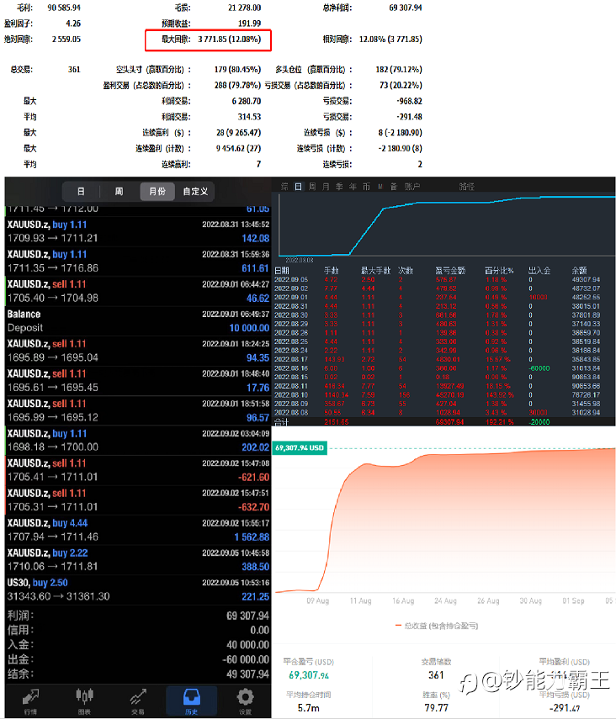
Task: Select the 月份 period segment
Action: point(157,191)
